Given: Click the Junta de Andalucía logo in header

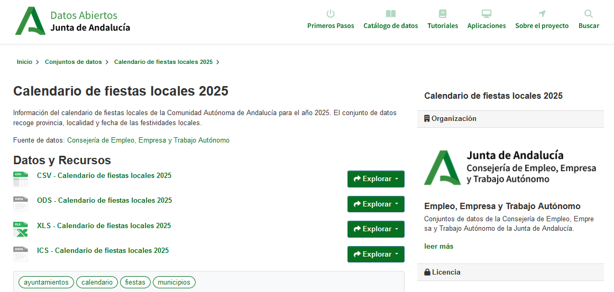Looking at the screenshot, I should pyautogui.click(x=72, y=21).
